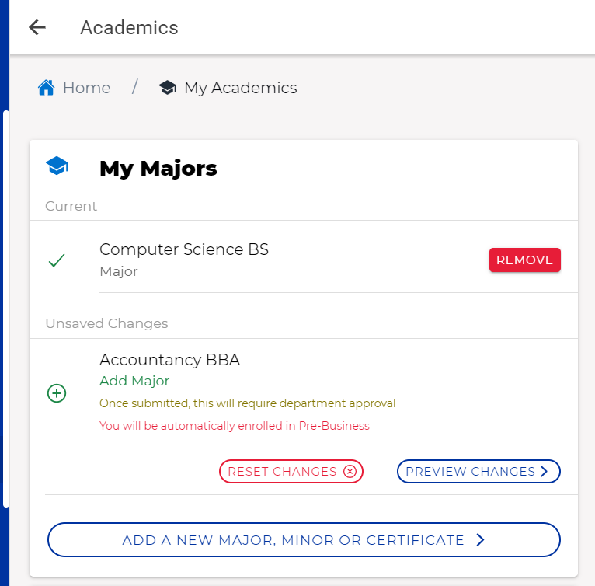Click the green checkmark beside Computer Science
The image size is (595, 586).
[57, 260]
